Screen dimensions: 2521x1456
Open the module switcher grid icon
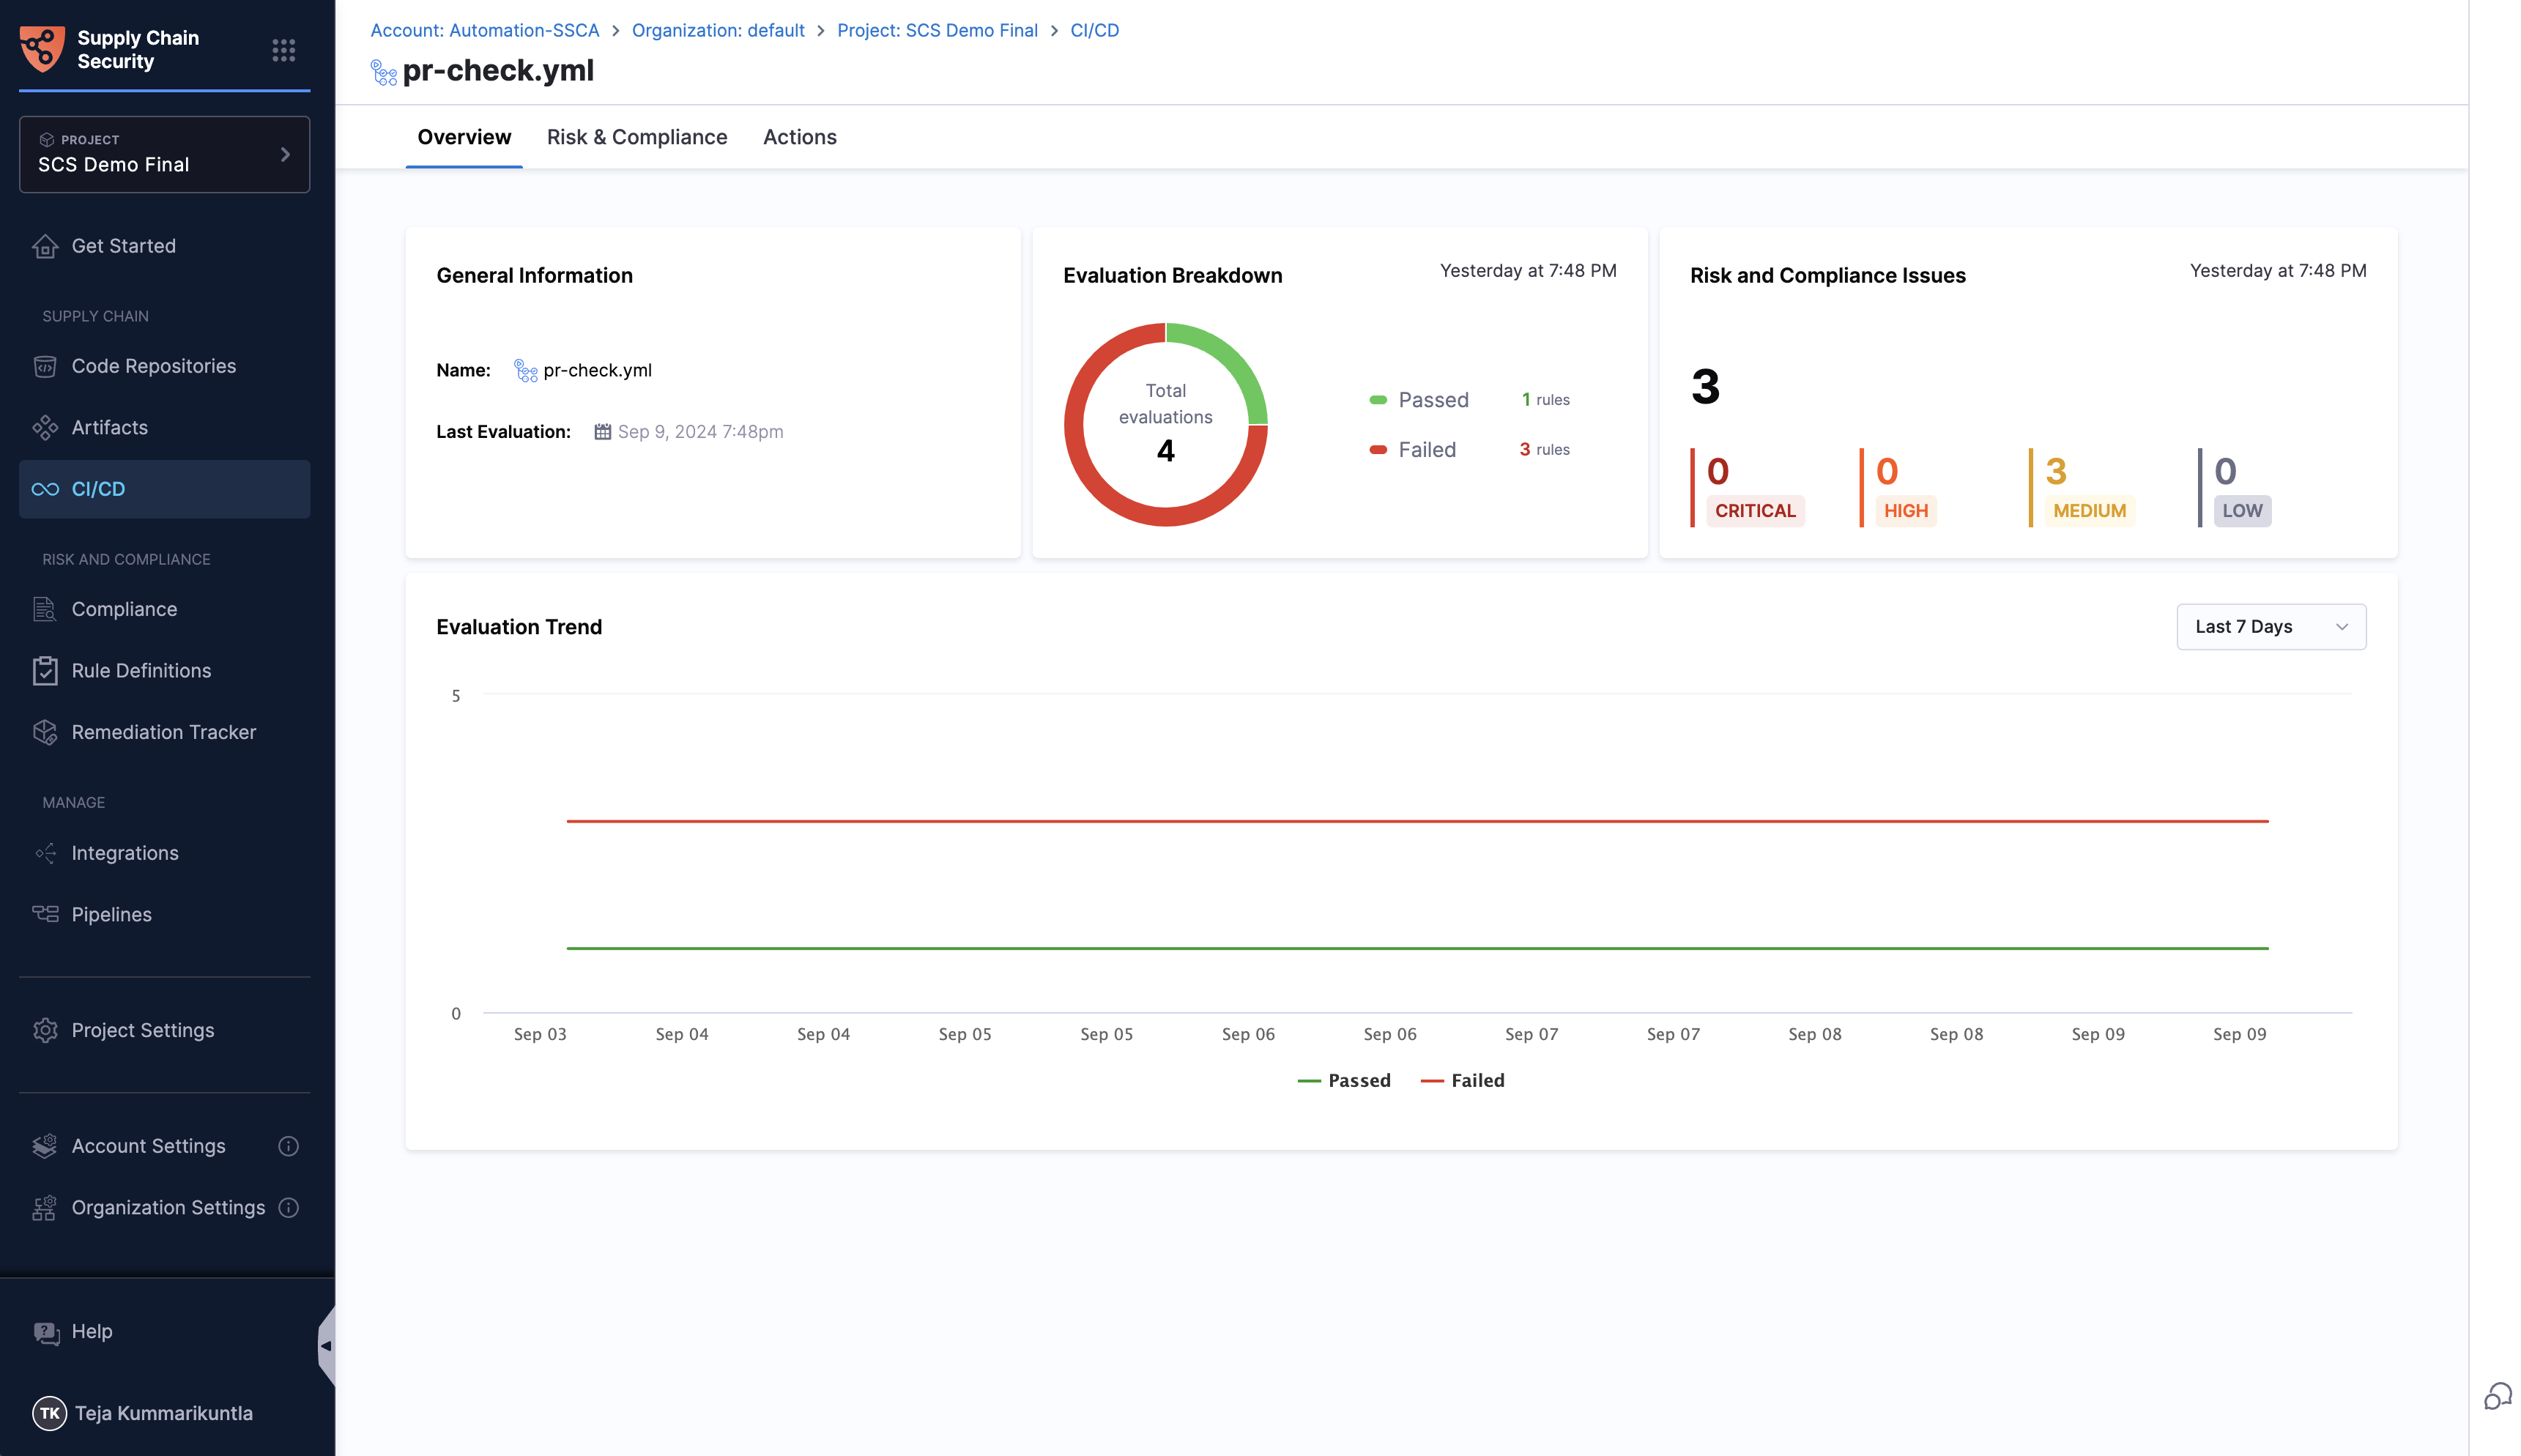[x=283, y=50]
